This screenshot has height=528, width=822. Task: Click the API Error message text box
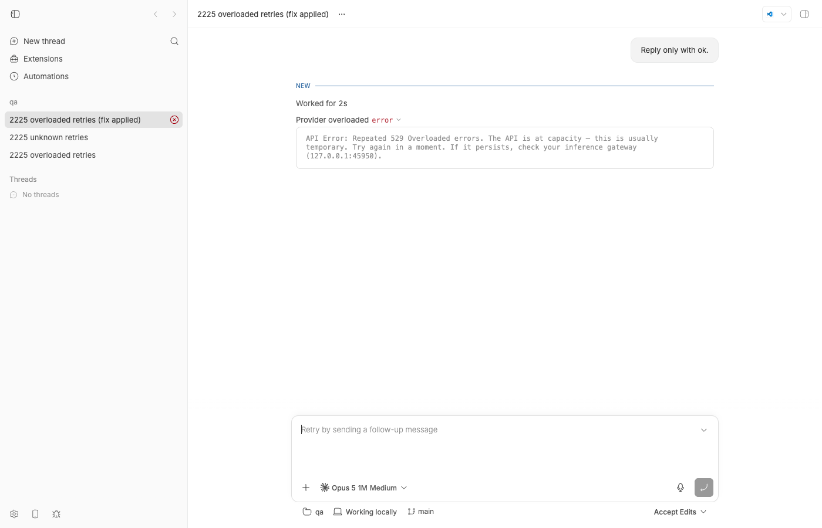[505, 148]
